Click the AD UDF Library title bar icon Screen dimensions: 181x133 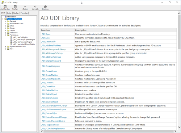(2, 3)
